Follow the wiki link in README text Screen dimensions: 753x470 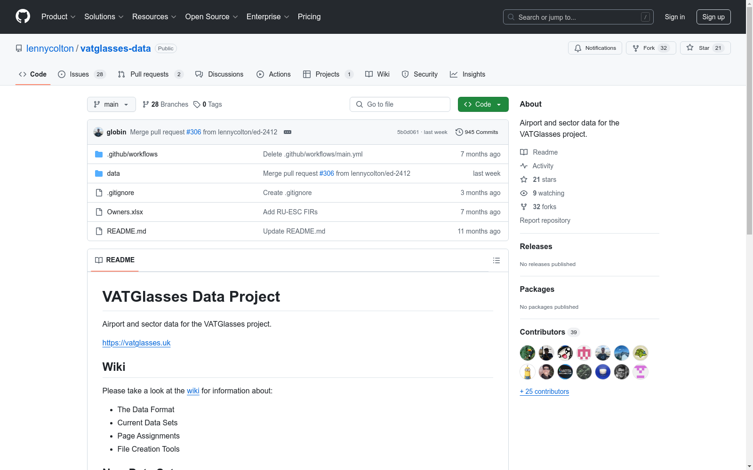[193, 391]
